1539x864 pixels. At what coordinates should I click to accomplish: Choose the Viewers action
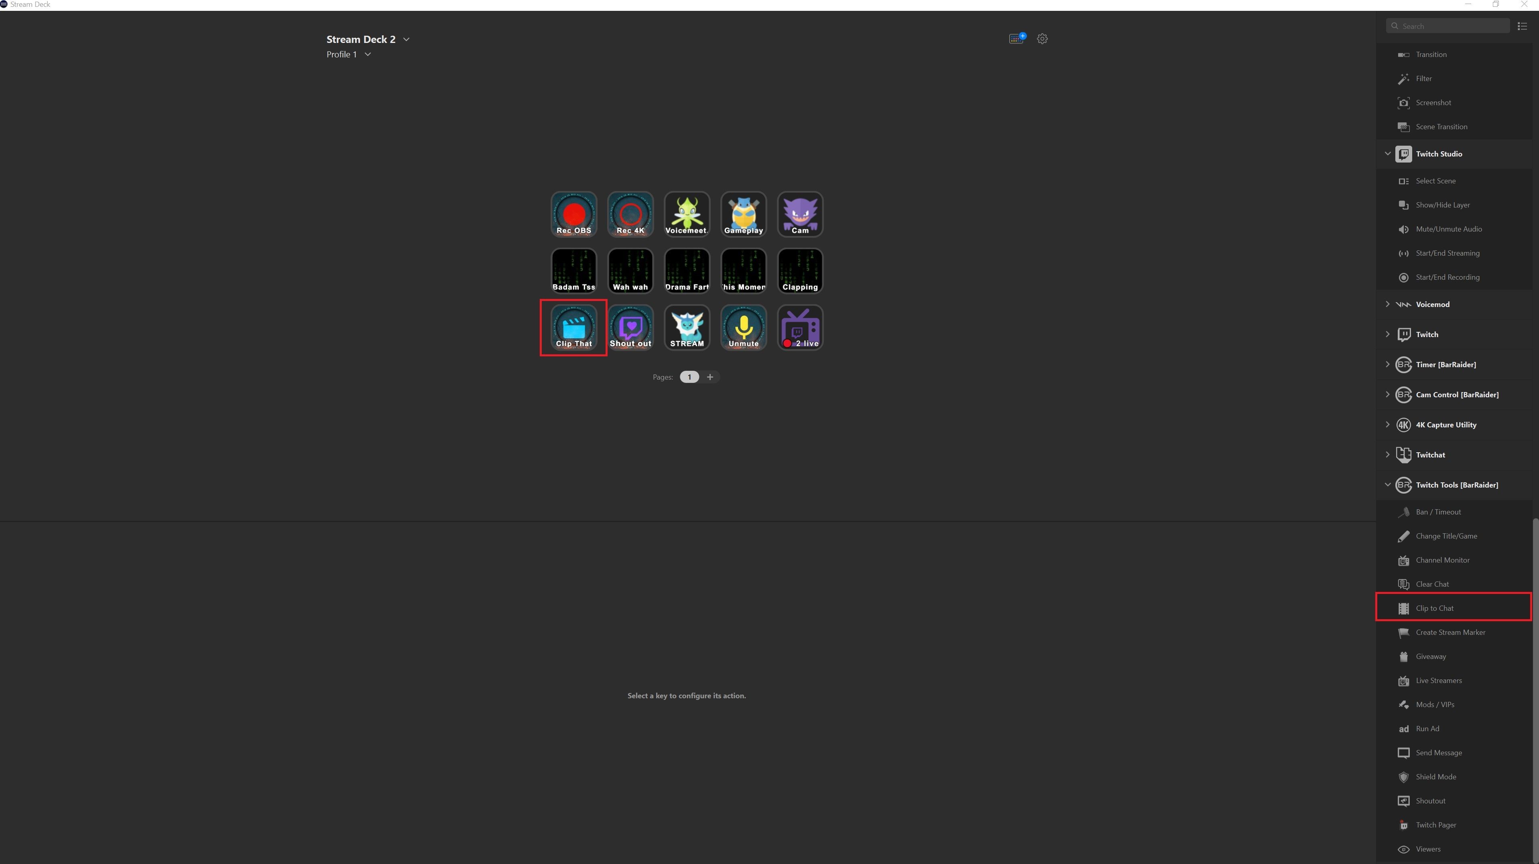(1454, 849)
